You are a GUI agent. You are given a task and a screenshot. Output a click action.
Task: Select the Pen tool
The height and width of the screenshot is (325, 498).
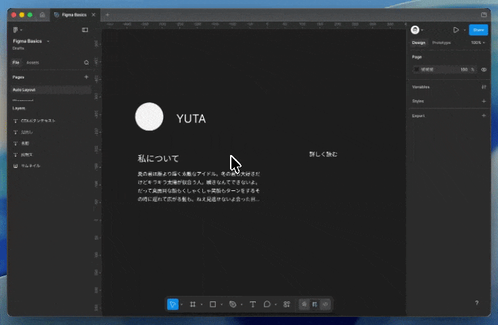233,305
